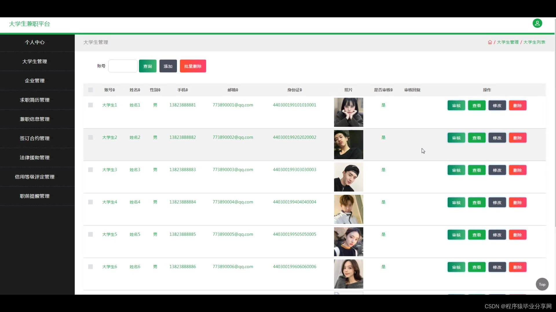Open the photo thumbnail of 大学生3

click(x=348, y=177)
